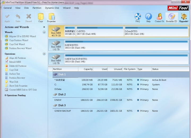Click the 1596.91 GB unused value

pyautogui.click(x=116, y=100)
